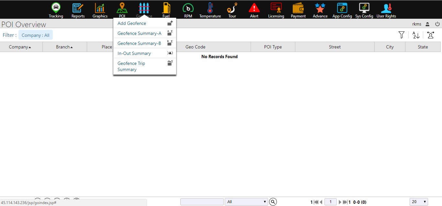Select Geofence Trip Summary option
The height and width of the screenshot is (206, 442).
131,67
